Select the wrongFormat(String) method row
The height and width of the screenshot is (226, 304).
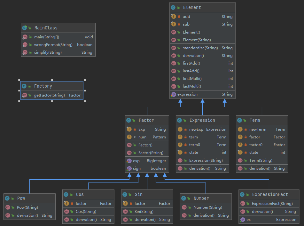tap(58, 45)
